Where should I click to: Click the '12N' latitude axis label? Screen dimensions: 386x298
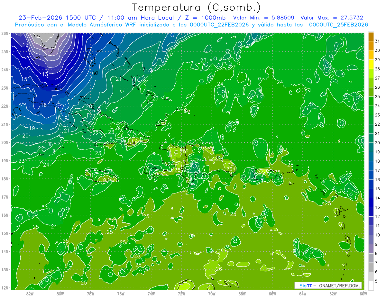click(5, 288)
